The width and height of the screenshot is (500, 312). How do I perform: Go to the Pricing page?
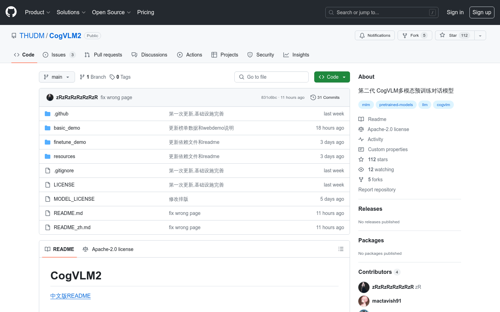coord(145,12)
